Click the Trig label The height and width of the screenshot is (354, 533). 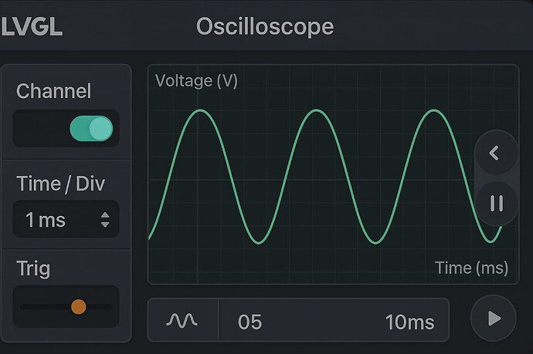(x=33, y=268)
